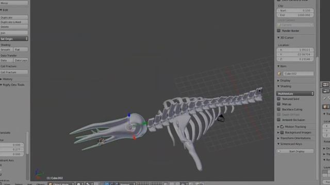
Task: Enable the Backface Culling checkbox
Action: pos(279,109)
